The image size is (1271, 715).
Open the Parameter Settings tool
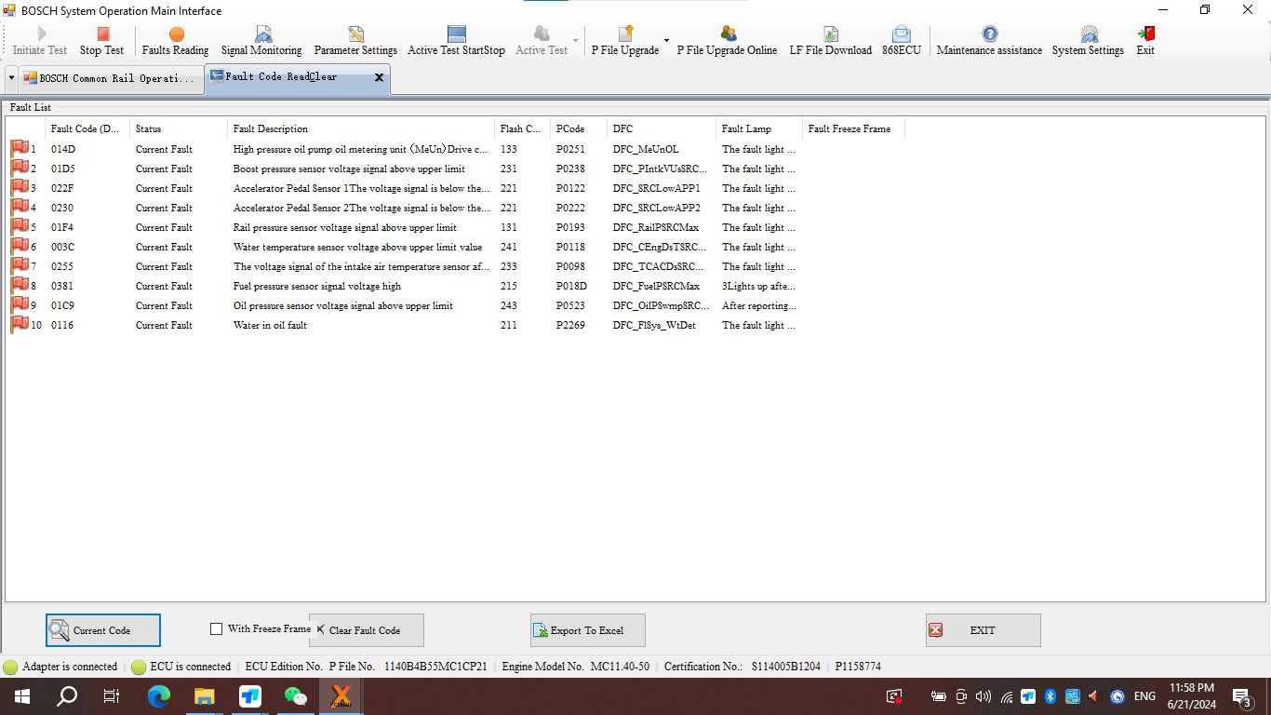(355, 41)
